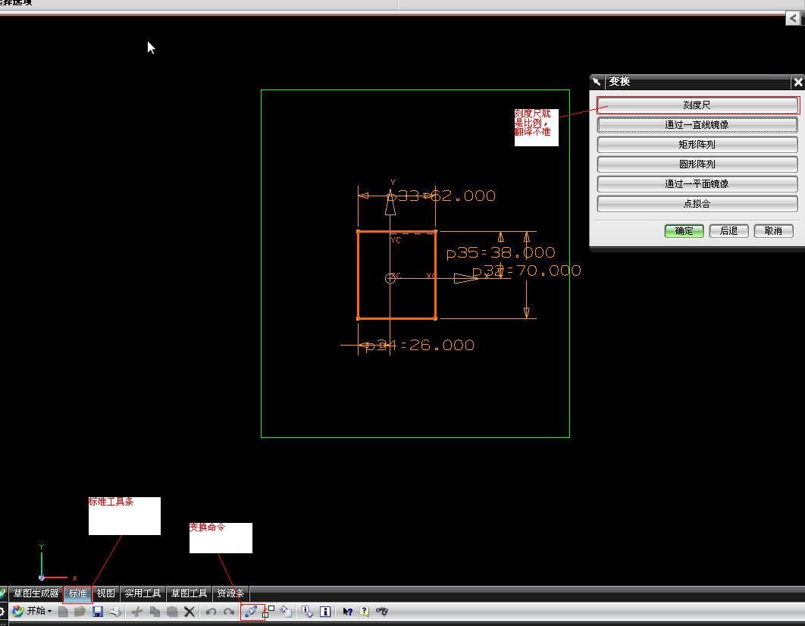Click the object display/properties icon

pyautogui.click(x=286, y=611)
